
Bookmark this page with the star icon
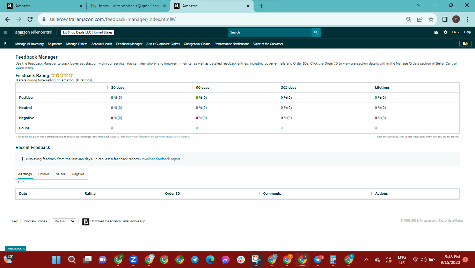(x=431, y=19)
